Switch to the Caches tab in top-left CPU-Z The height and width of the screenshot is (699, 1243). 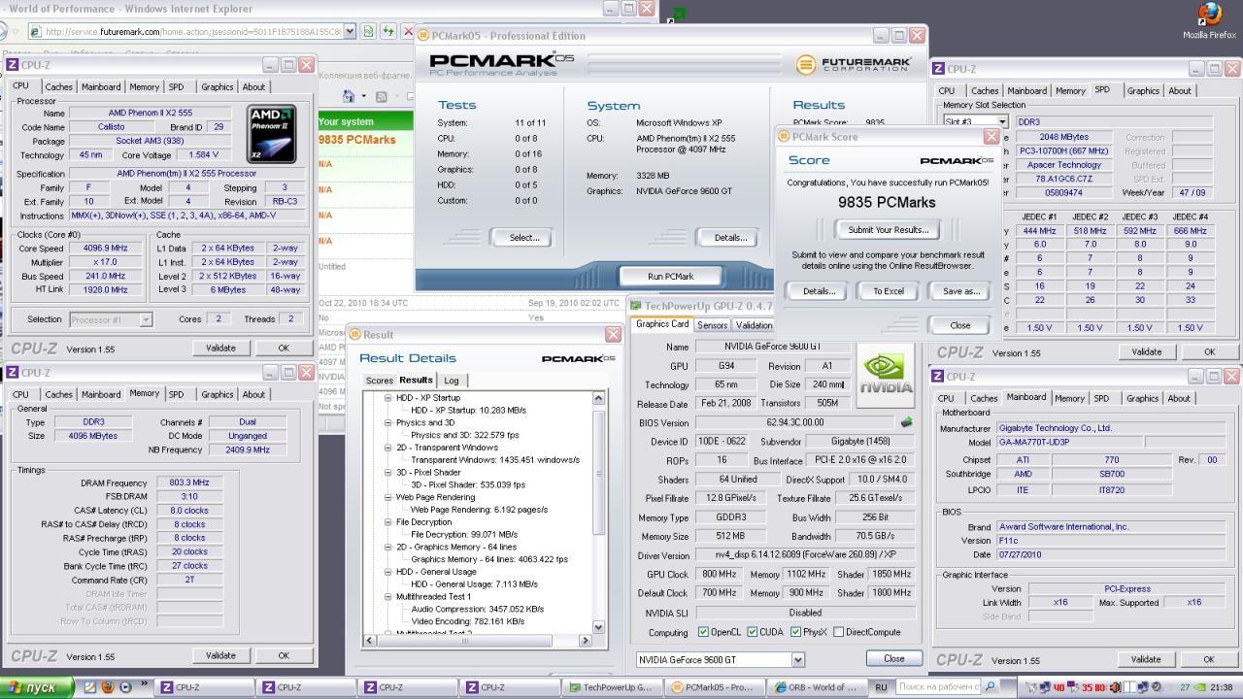click(58, 86)
